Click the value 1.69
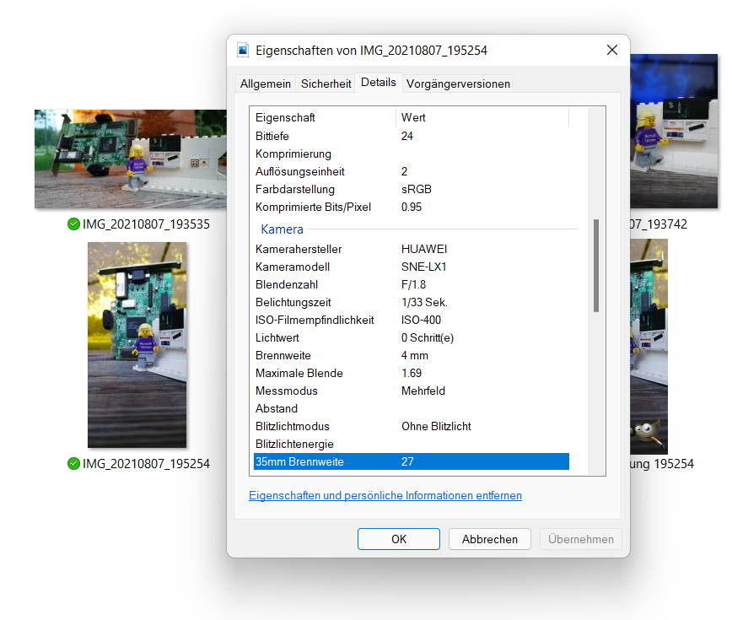This screenshot has width=732, height=620. 412,373
